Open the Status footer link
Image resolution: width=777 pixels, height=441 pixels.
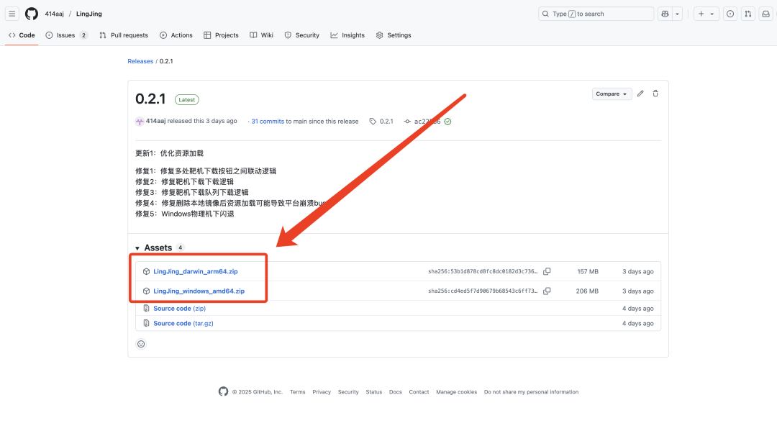[374, 392]
